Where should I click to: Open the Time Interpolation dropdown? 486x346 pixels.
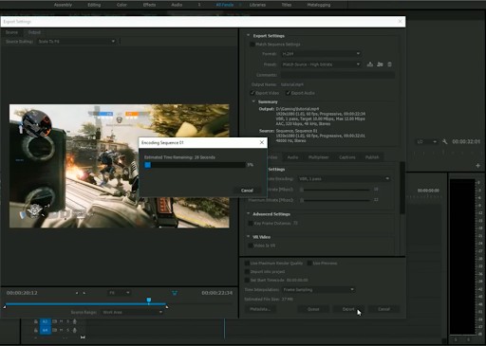pyautogui.click(x=318, y=290)
